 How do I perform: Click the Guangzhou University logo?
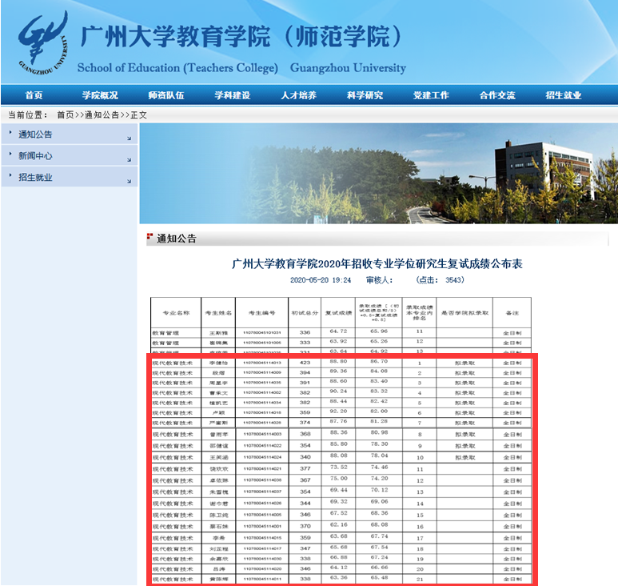point(43,43)
